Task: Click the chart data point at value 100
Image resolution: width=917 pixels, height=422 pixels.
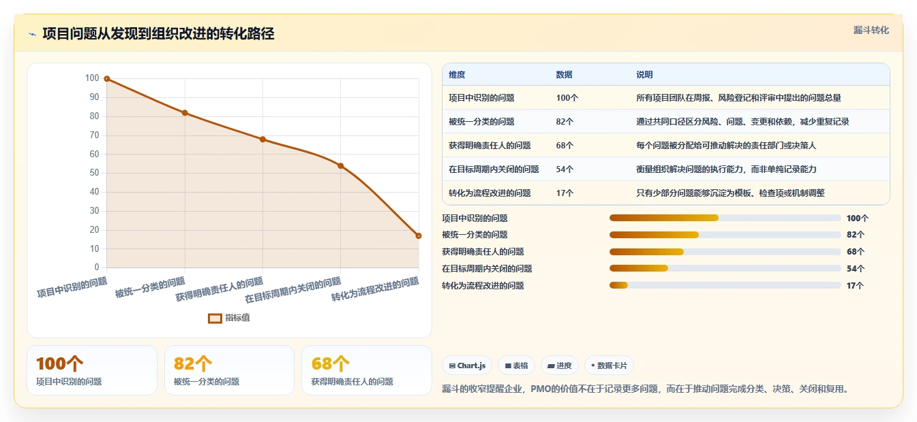Action: pyautogui.click(x=107, y=79)
